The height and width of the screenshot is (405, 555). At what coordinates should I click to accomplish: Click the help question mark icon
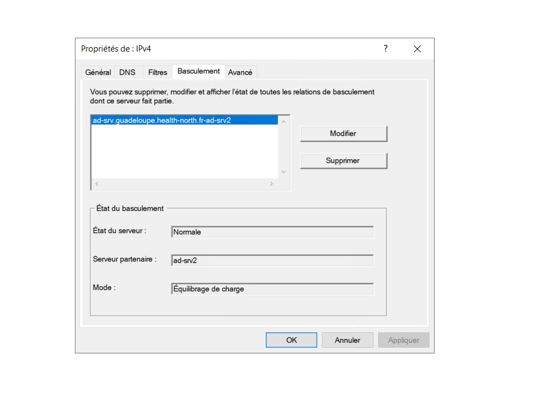click(x=385, y=49)
